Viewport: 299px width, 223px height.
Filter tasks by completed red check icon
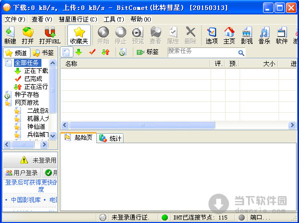click(92, 52)
